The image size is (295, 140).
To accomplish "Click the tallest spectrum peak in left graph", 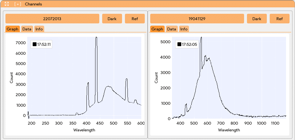I will pos(96,37).
